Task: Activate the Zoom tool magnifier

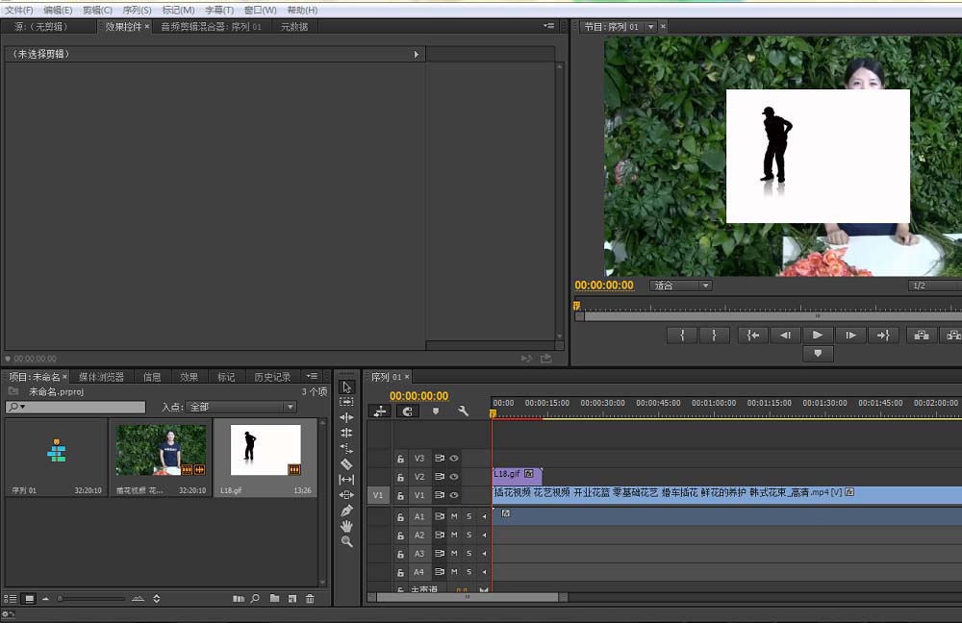Action: [347, 541]
